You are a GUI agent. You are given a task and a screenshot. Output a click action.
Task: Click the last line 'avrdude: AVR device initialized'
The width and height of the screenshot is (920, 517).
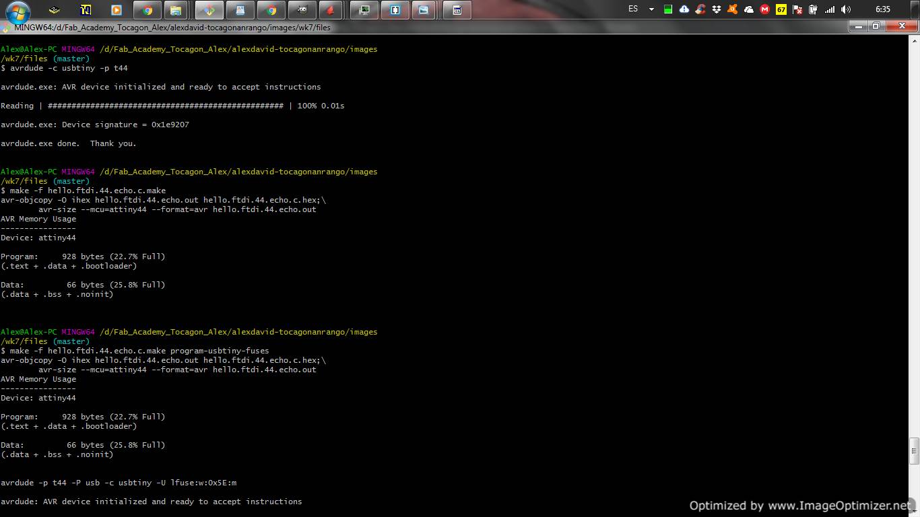(x=152, y=502)
